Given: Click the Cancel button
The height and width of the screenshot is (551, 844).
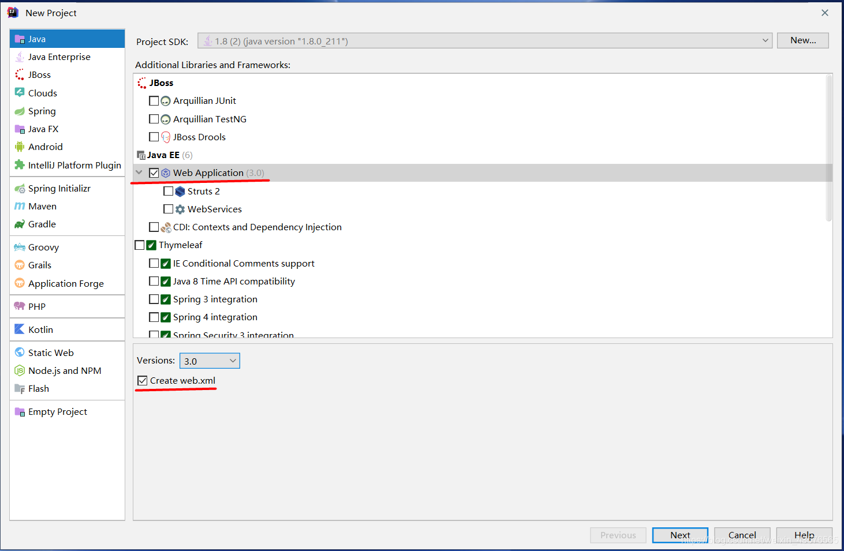Looking at the screenshot, I should coord(742,535).
